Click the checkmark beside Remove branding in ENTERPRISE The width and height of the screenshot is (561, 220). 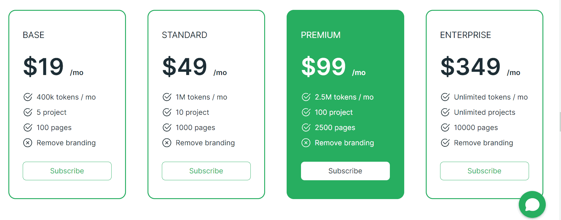pyautogui.click(x=445, y=143)
